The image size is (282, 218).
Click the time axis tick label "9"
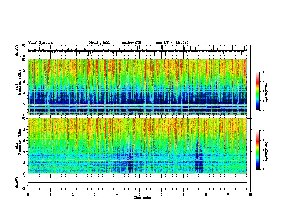coord(228,194)
